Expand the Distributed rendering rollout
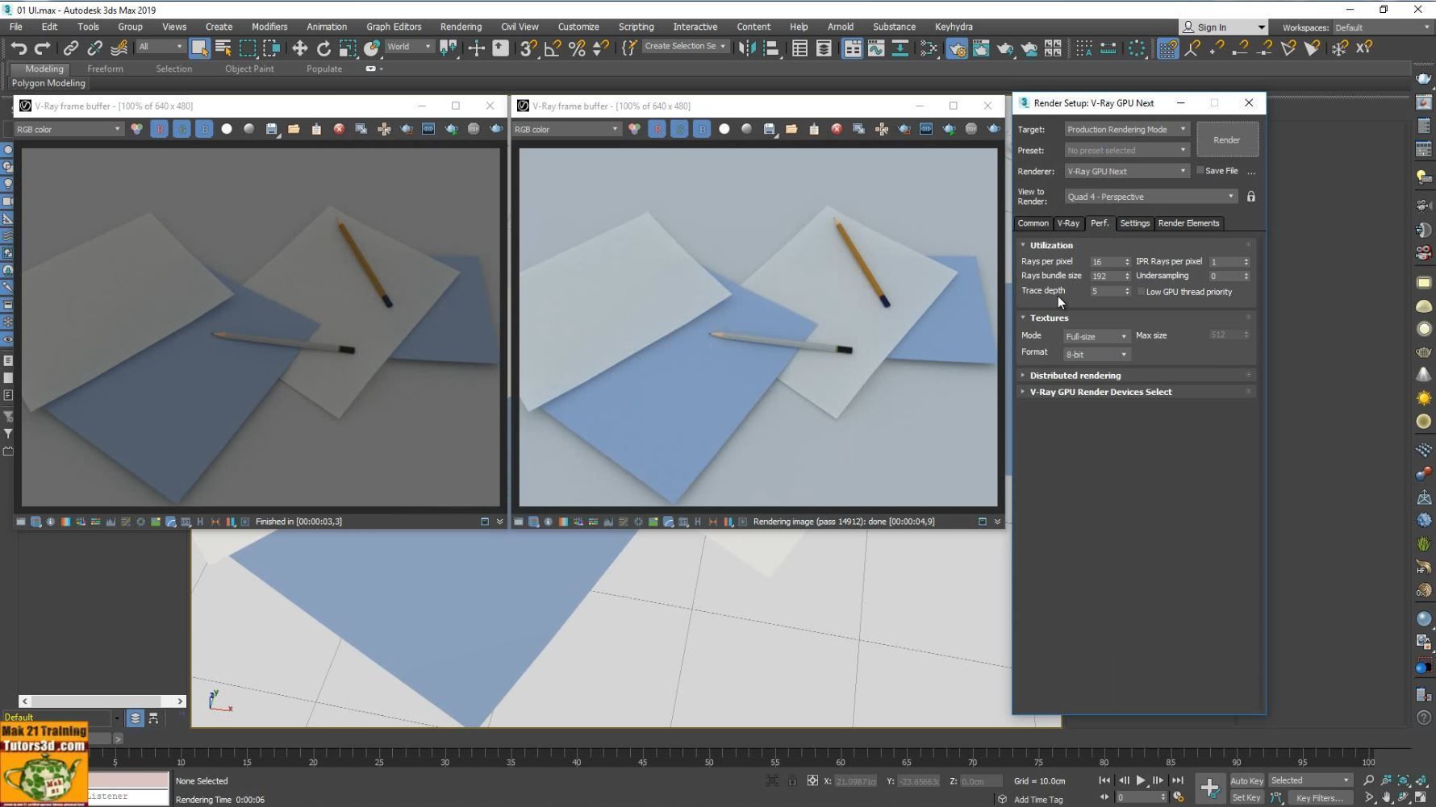 1075,376
